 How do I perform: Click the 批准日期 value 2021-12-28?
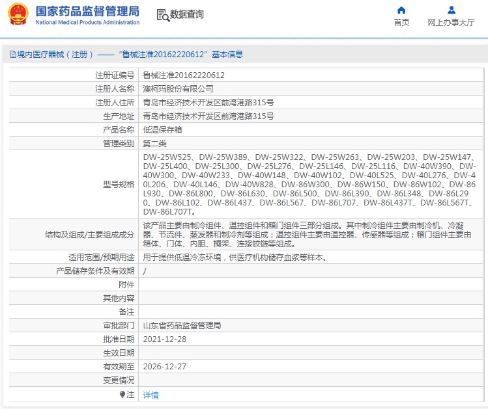tap(165, 339)
